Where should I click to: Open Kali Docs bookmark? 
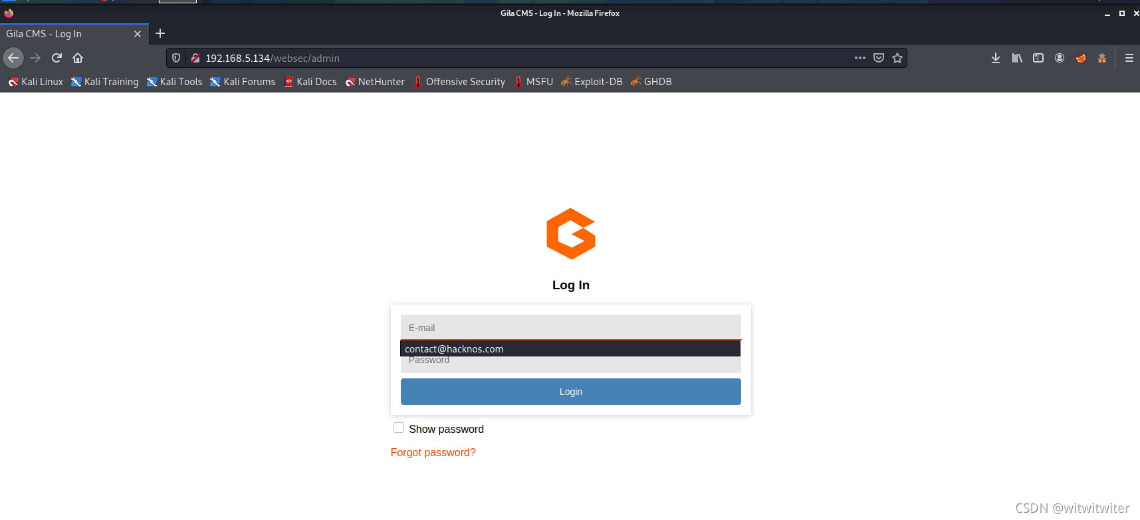pyautogui.click(x=310, y=82)
